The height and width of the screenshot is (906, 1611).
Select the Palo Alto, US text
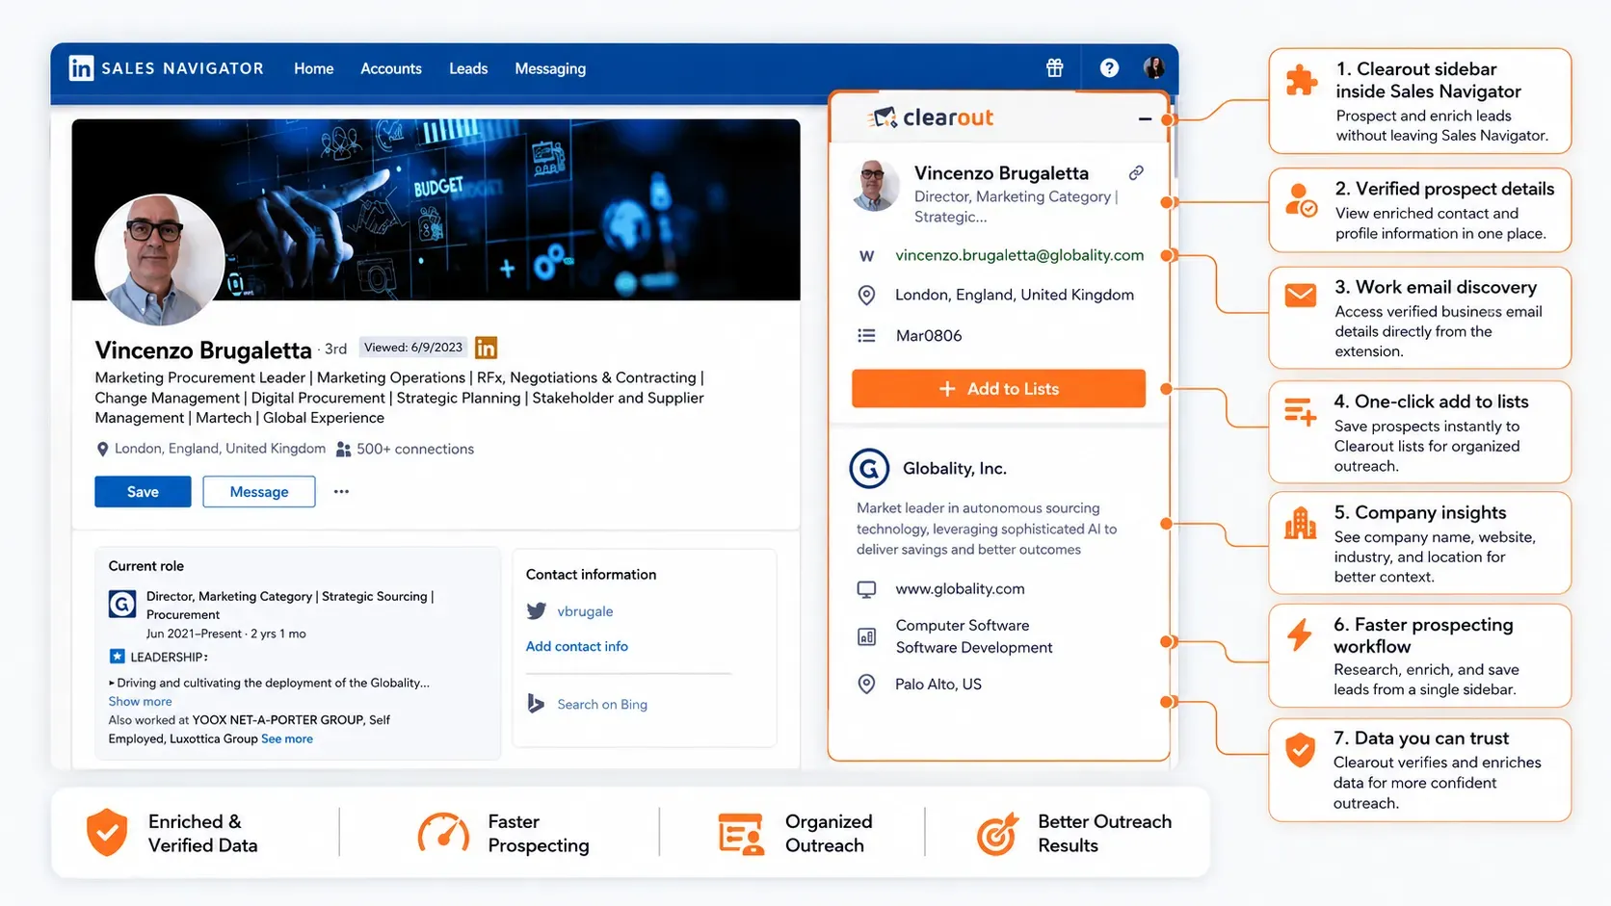tap(938, 685)
